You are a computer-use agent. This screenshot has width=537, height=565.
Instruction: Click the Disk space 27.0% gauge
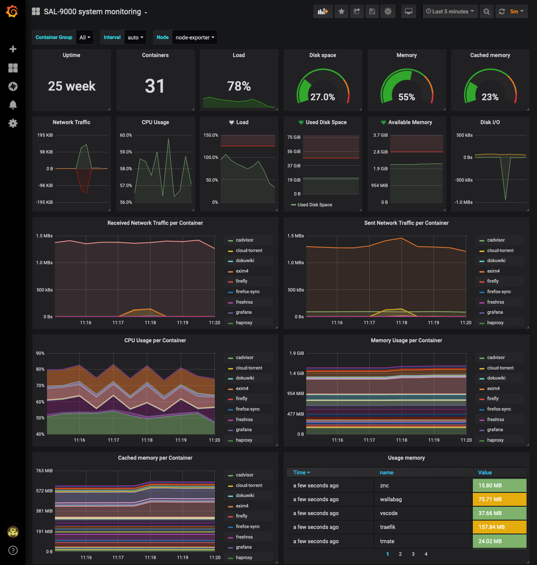[x=323, y=86]
